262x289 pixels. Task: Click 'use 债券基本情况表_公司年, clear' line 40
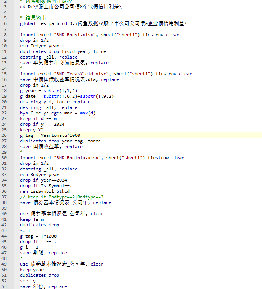click(x=62, y=214)
